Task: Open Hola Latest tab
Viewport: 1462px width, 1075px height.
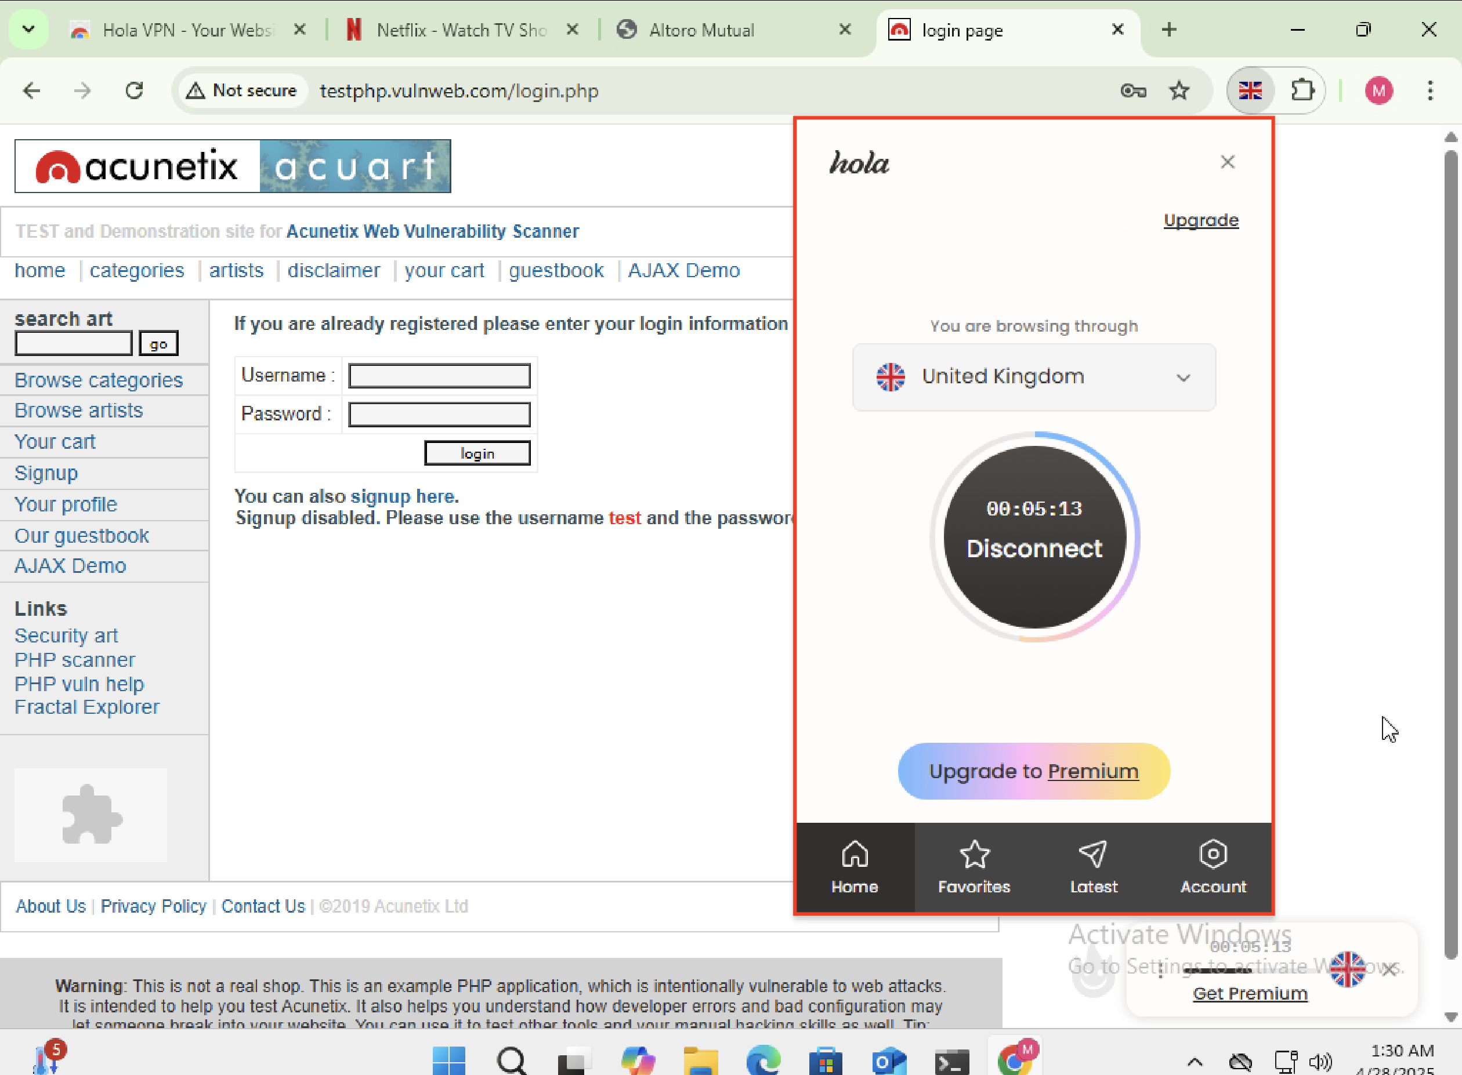Action: click(x=1094, y=868)
